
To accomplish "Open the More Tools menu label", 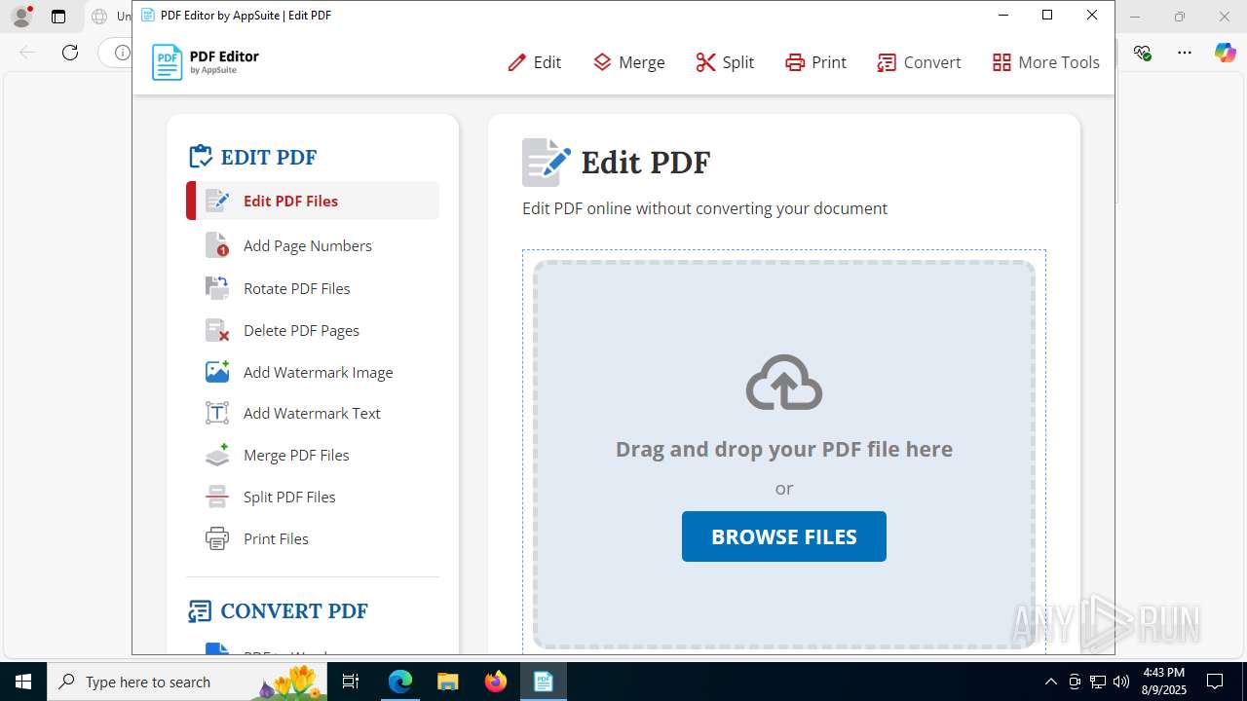I will (x=1059, y=62).
